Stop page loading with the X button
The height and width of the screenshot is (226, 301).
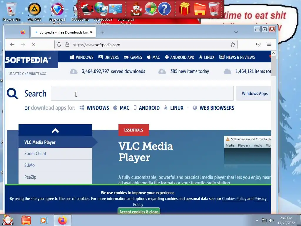[34, 45]
